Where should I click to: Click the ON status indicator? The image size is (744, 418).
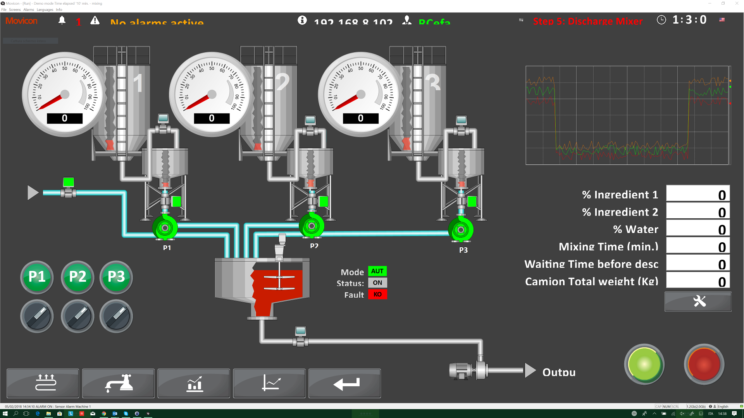(x=377, y=283)
